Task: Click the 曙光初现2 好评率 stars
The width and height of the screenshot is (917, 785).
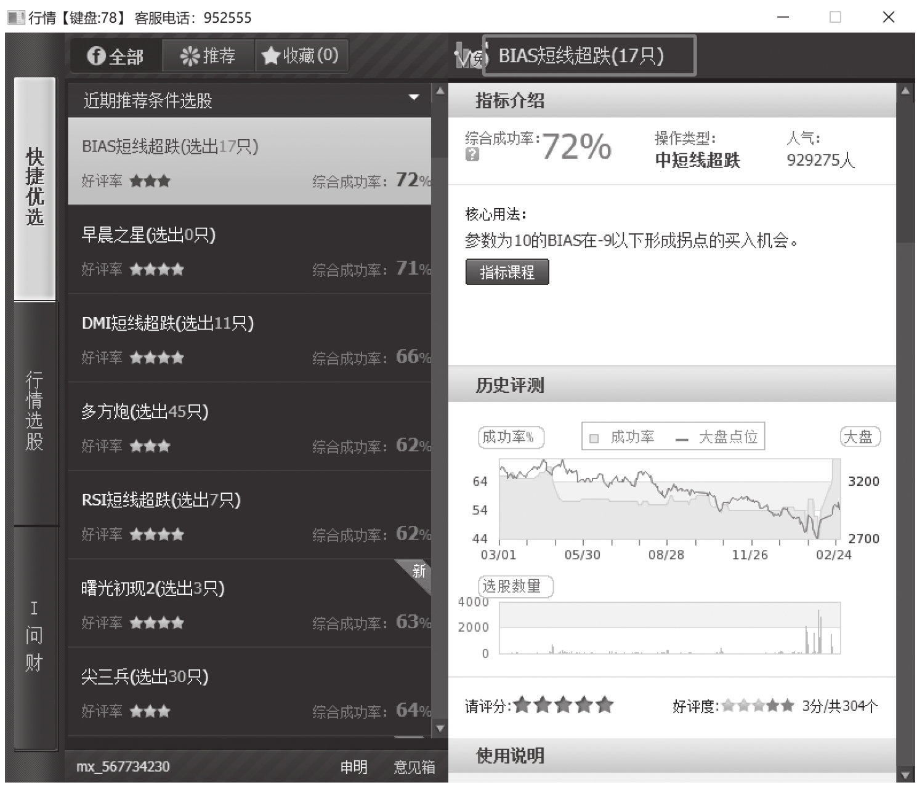Action: tap(156, 622)
